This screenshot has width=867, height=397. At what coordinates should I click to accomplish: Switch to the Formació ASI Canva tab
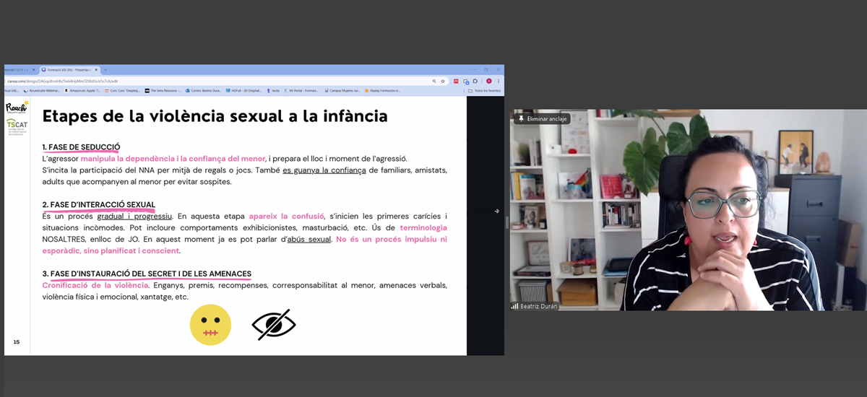tap(66, 70)
